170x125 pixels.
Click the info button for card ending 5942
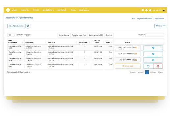click(x=153, y=48)
